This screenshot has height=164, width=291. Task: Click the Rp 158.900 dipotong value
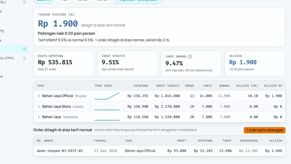[138, 107]
